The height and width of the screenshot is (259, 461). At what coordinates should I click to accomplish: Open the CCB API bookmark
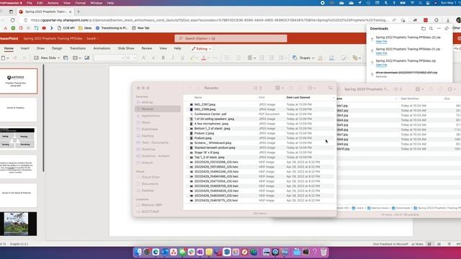[x=66, y=28]
